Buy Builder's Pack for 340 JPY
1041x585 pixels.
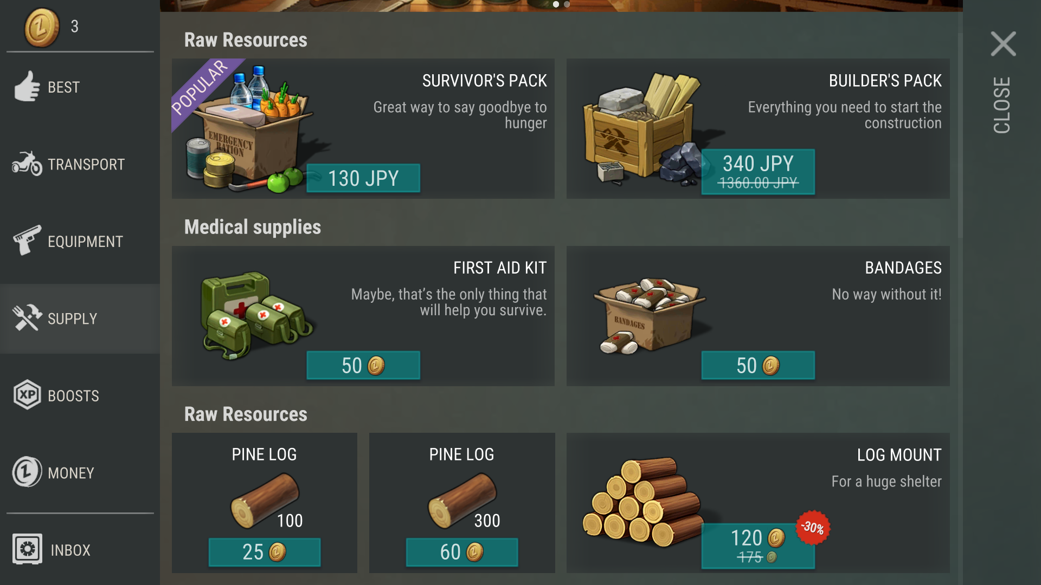coord(758,172)
